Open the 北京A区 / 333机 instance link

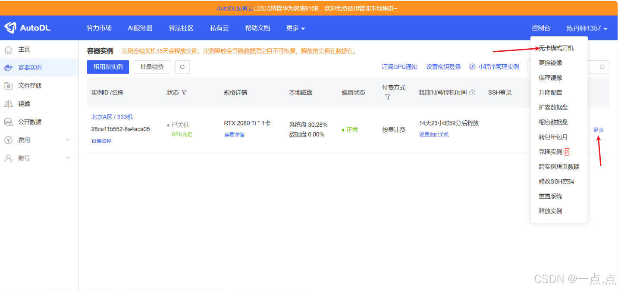pos(112,117)
